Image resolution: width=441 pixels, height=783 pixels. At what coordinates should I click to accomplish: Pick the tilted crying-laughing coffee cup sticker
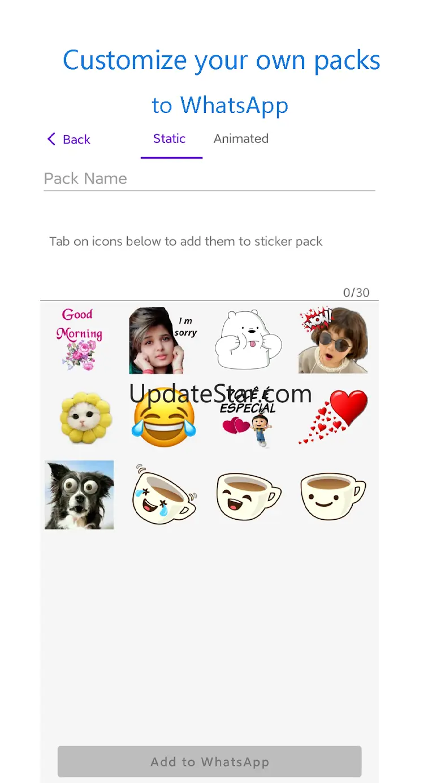[x=163, y=493]
